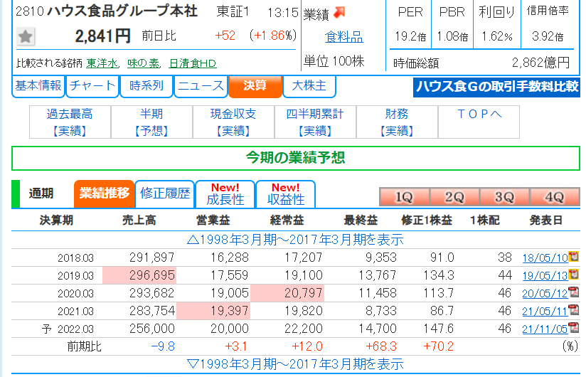Click the 修正1株益 column header
Viewport: 586px width, 377px height.
(x=427, y=221)
